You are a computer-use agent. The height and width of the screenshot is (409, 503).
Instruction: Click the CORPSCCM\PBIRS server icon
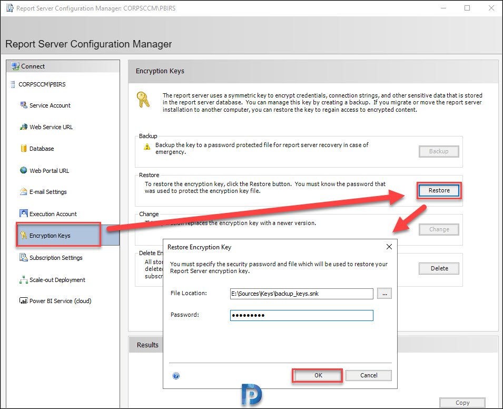pos(13,84)
